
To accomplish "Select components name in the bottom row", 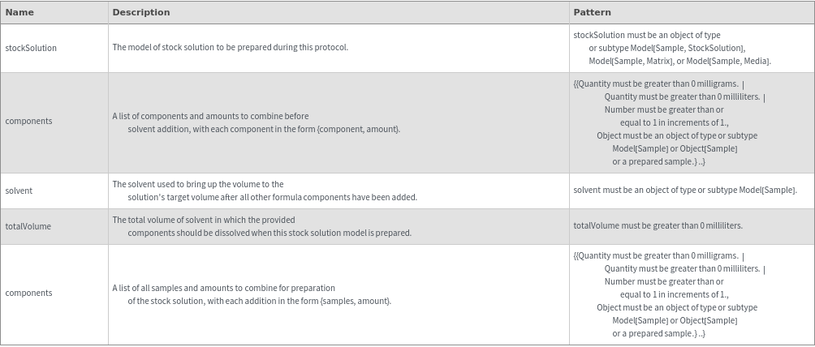I will 28,293.
